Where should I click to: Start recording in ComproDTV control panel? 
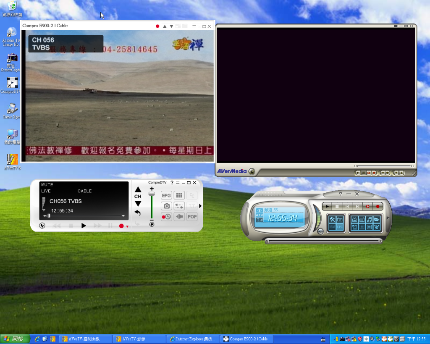121,226
